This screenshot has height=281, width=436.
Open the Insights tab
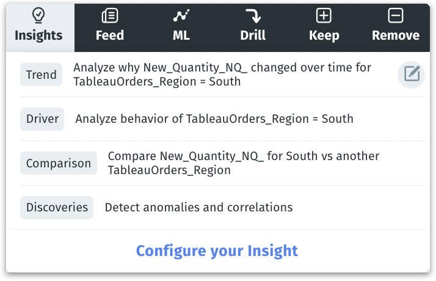[38, 35]
